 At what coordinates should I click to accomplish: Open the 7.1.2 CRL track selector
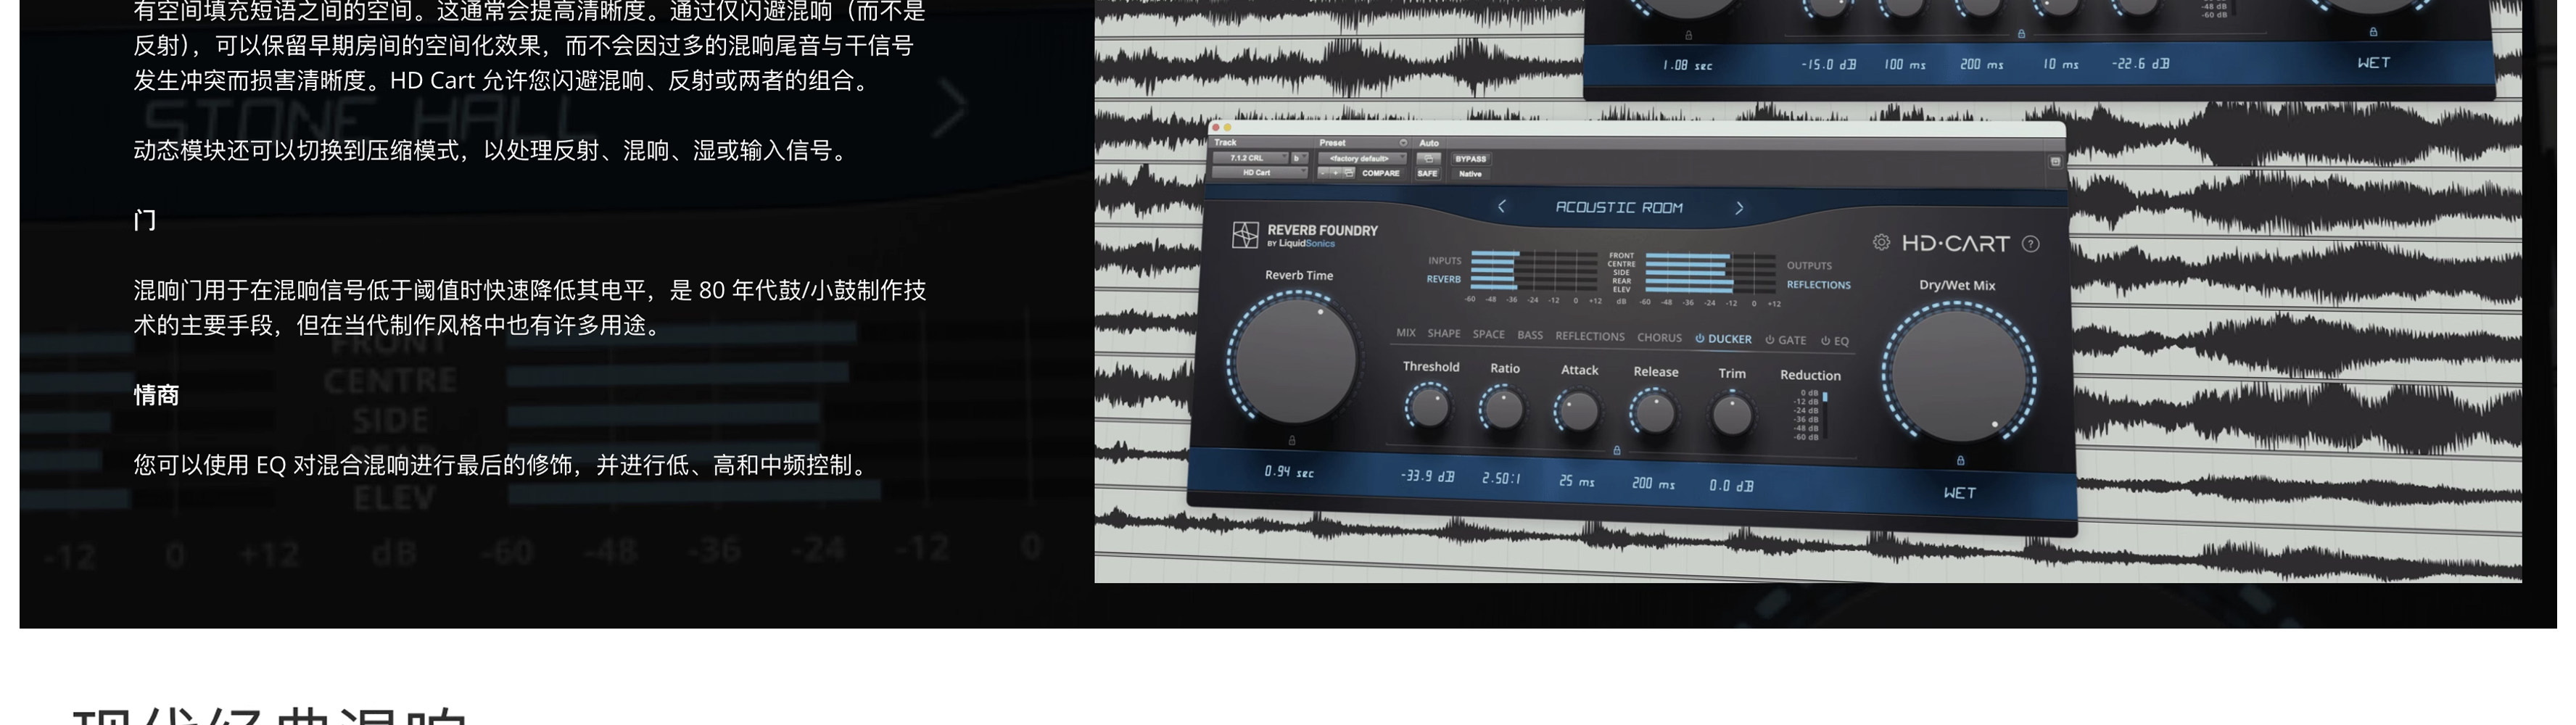tap(1250, 158)
